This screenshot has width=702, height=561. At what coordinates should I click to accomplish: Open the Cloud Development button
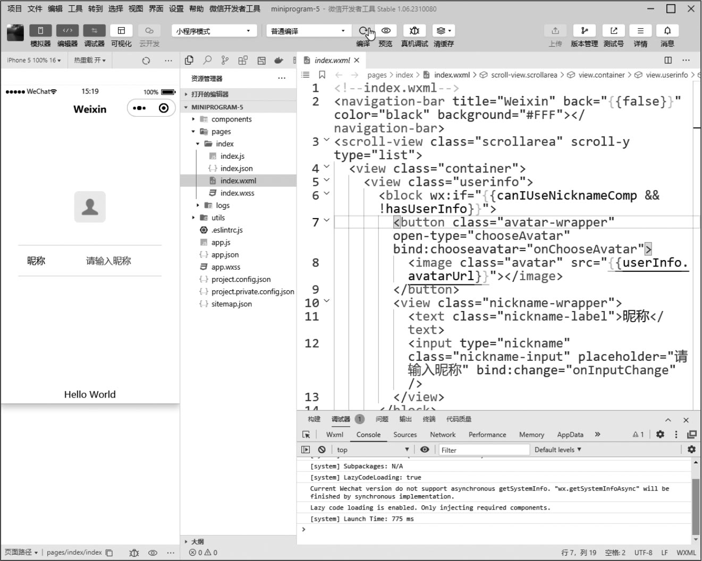(x=149, y=31)
